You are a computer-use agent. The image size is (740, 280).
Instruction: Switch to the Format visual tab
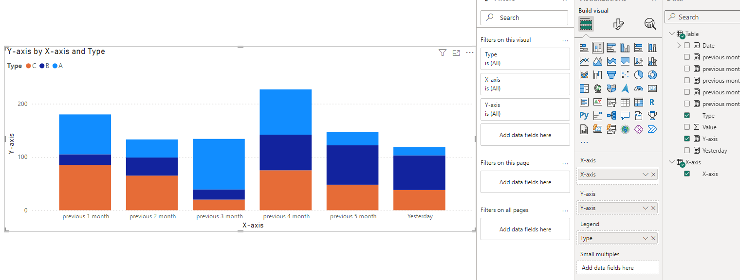pyautogui.click(x=618, y=24)
